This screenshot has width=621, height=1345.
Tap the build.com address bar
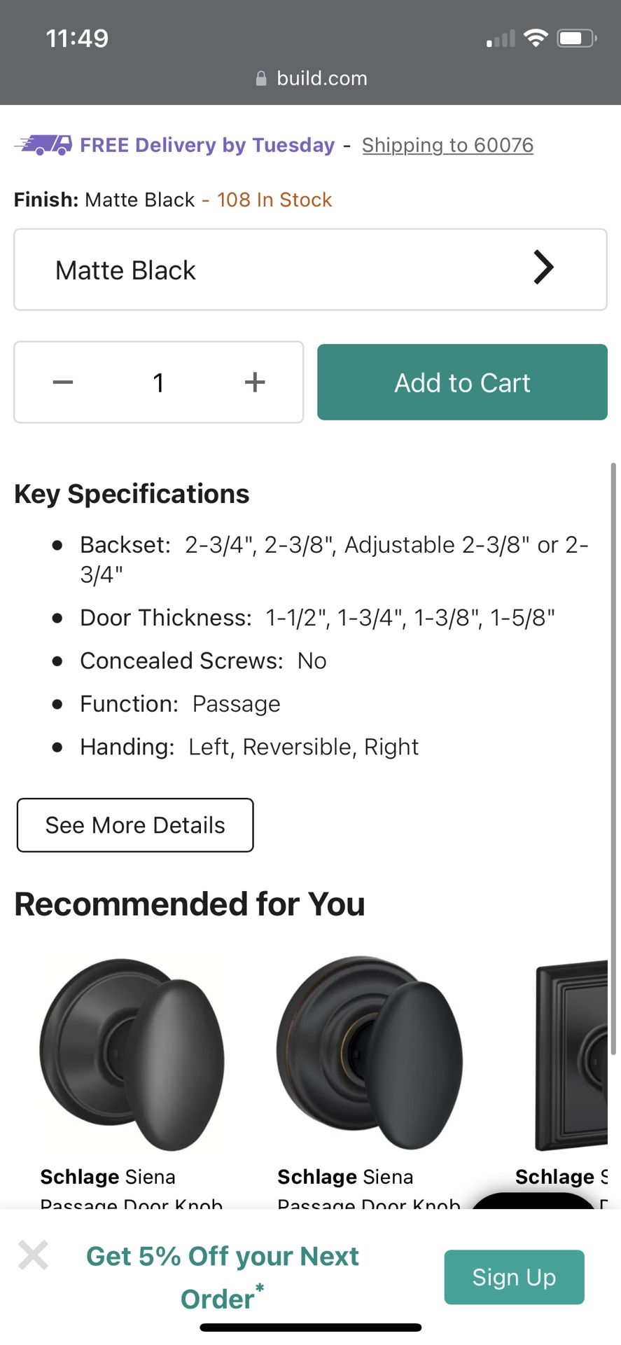pos(311,78)
